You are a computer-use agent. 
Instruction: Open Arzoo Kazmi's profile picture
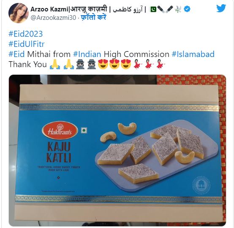pyautogui.click(x=19, y=13)
